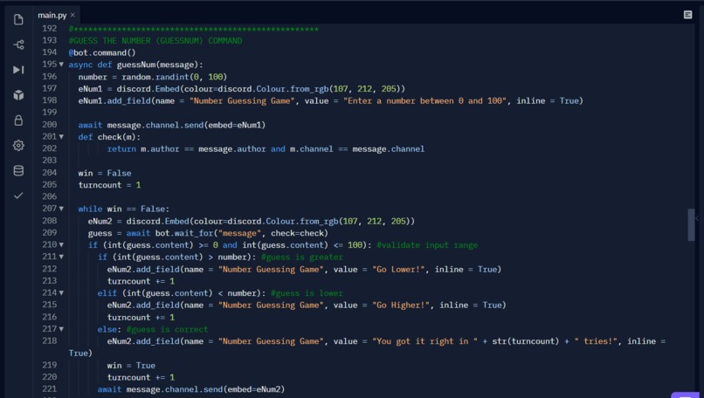Click "str(turncount)" on line 218
Image resolution: width=704 pixels, height=398 pixels.
point(525,341)
